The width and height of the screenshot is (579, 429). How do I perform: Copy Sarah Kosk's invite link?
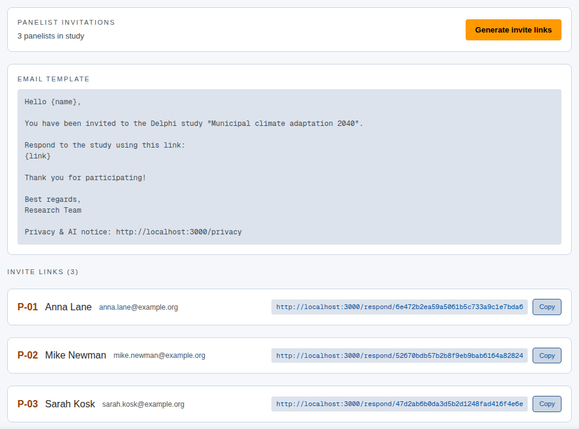(x=547, y=404)
